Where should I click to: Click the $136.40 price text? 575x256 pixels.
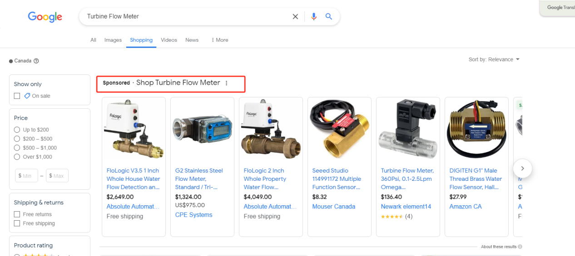pyautogui.click(x=392, y=197)
